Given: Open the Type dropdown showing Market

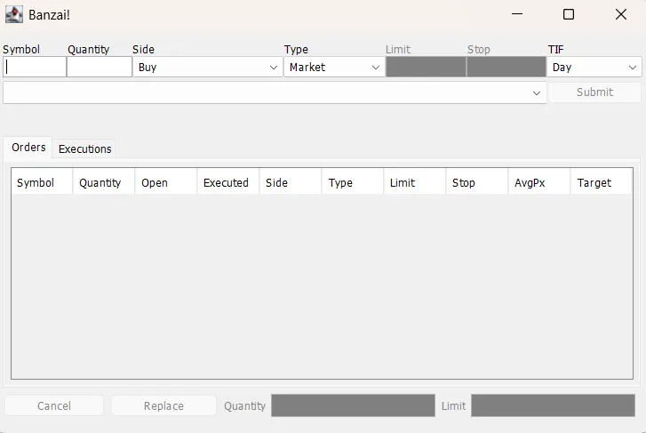Looking at the screenshot, I should point(334,67).
